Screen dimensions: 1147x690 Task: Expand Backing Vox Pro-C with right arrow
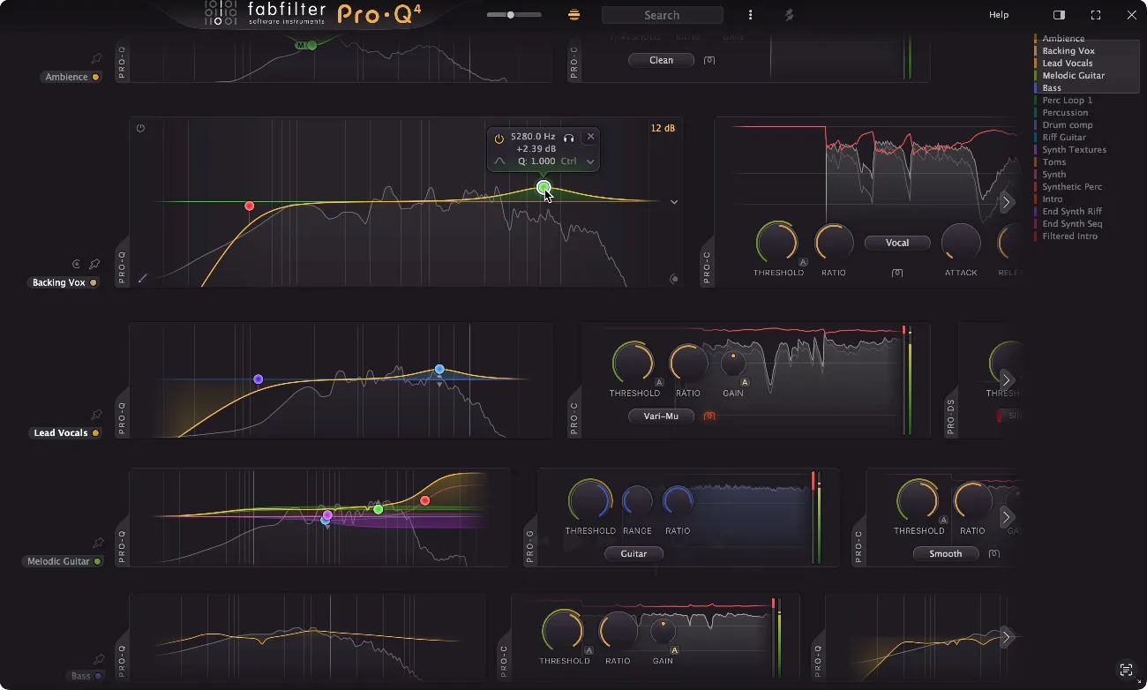coord(1006,202)
